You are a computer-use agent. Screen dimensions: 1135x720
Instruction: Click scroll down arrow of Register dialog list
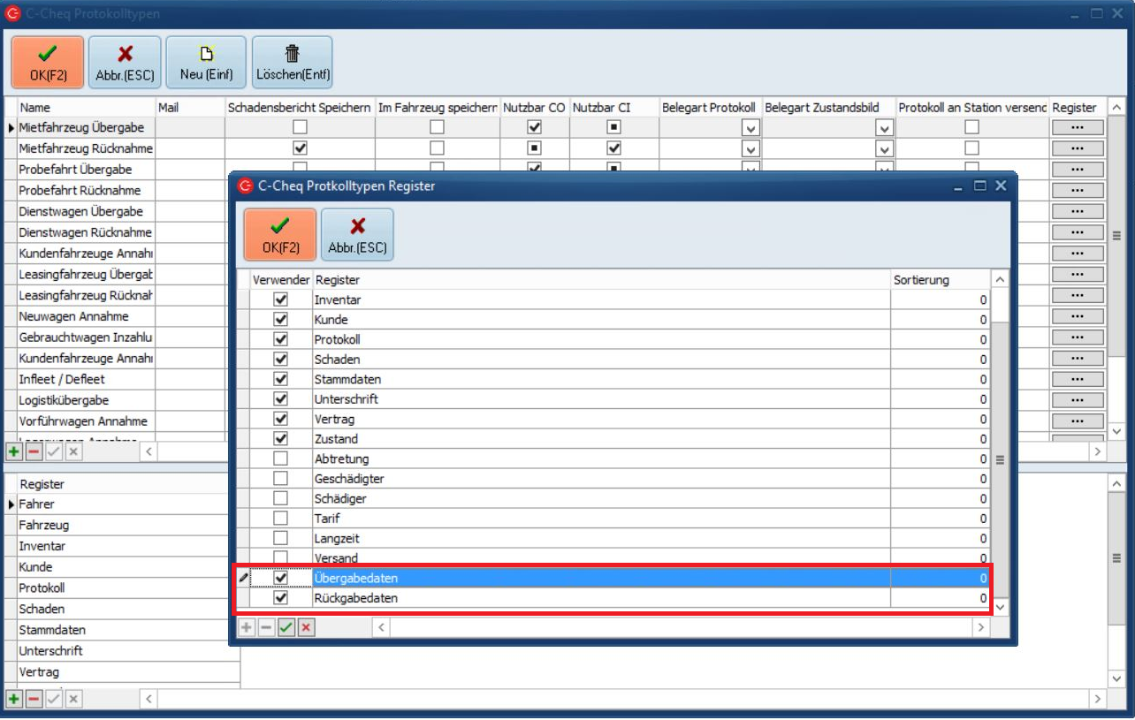point(1000,607)
